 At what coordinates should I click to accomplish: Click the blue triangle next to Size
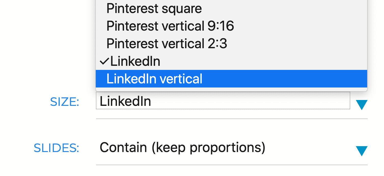click(x=361, y=105)
